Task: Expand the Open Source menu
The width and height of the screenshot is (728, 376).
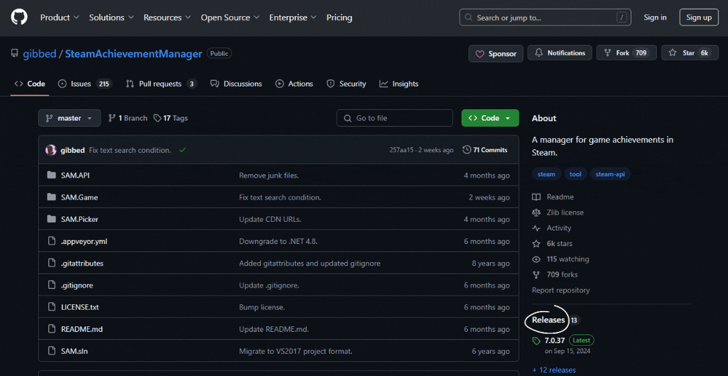Action: [x=230, y=17]
